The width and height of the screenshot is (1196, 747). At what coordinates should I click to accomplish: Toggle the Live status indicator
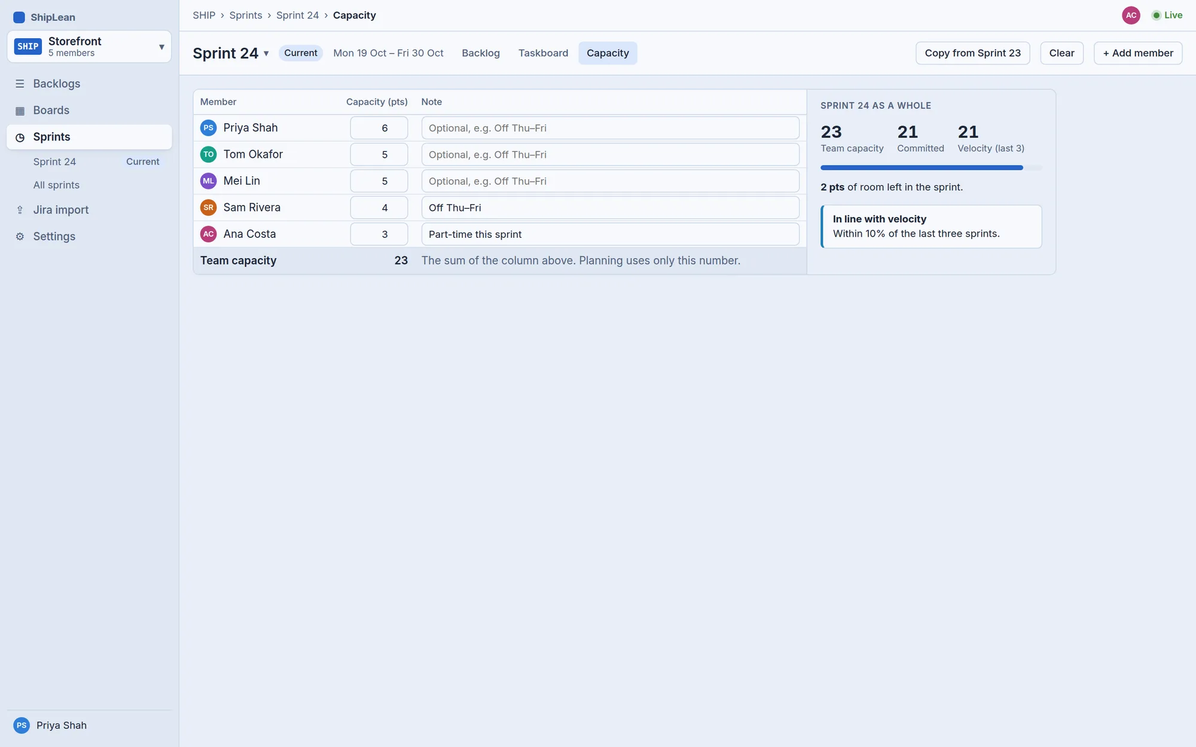point(1167,16)
